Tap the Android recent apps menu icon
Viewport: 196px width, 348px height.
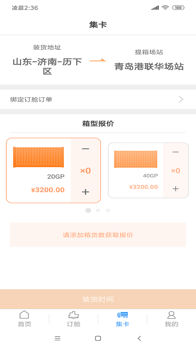57,338
